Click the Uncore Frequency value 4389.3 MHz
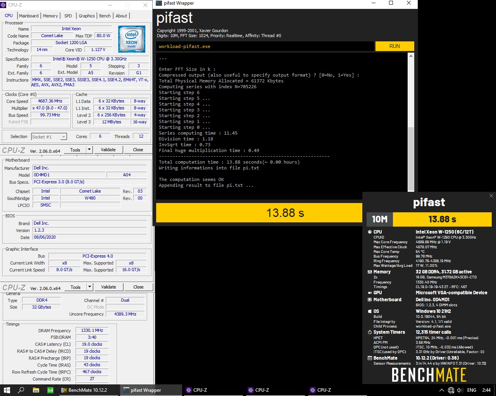 click(x=125, y=314)
